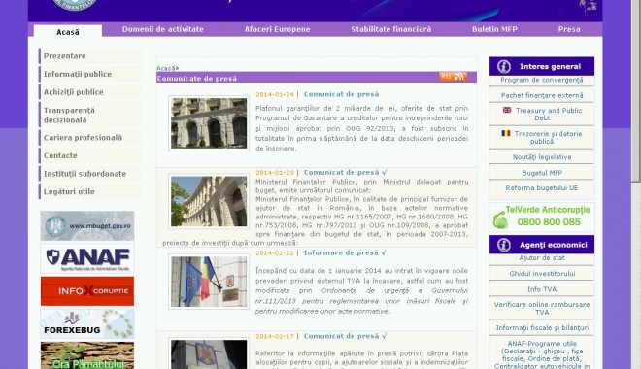Open Cariera profesională in sidebar
This screenshot has width=641, height=369.
click(x=89, y=138)
